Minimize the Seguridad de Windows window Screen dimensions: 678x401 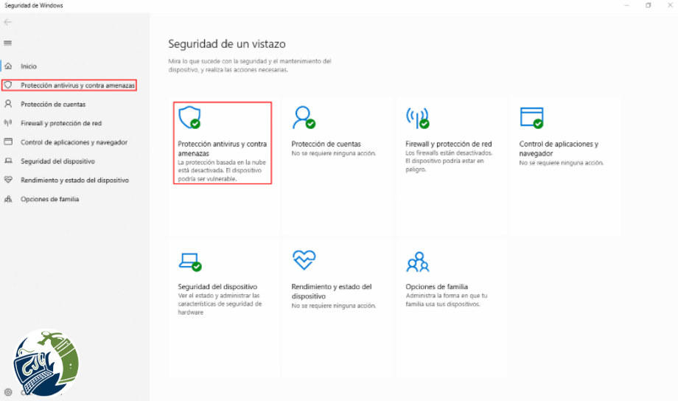tap(626, 5)
